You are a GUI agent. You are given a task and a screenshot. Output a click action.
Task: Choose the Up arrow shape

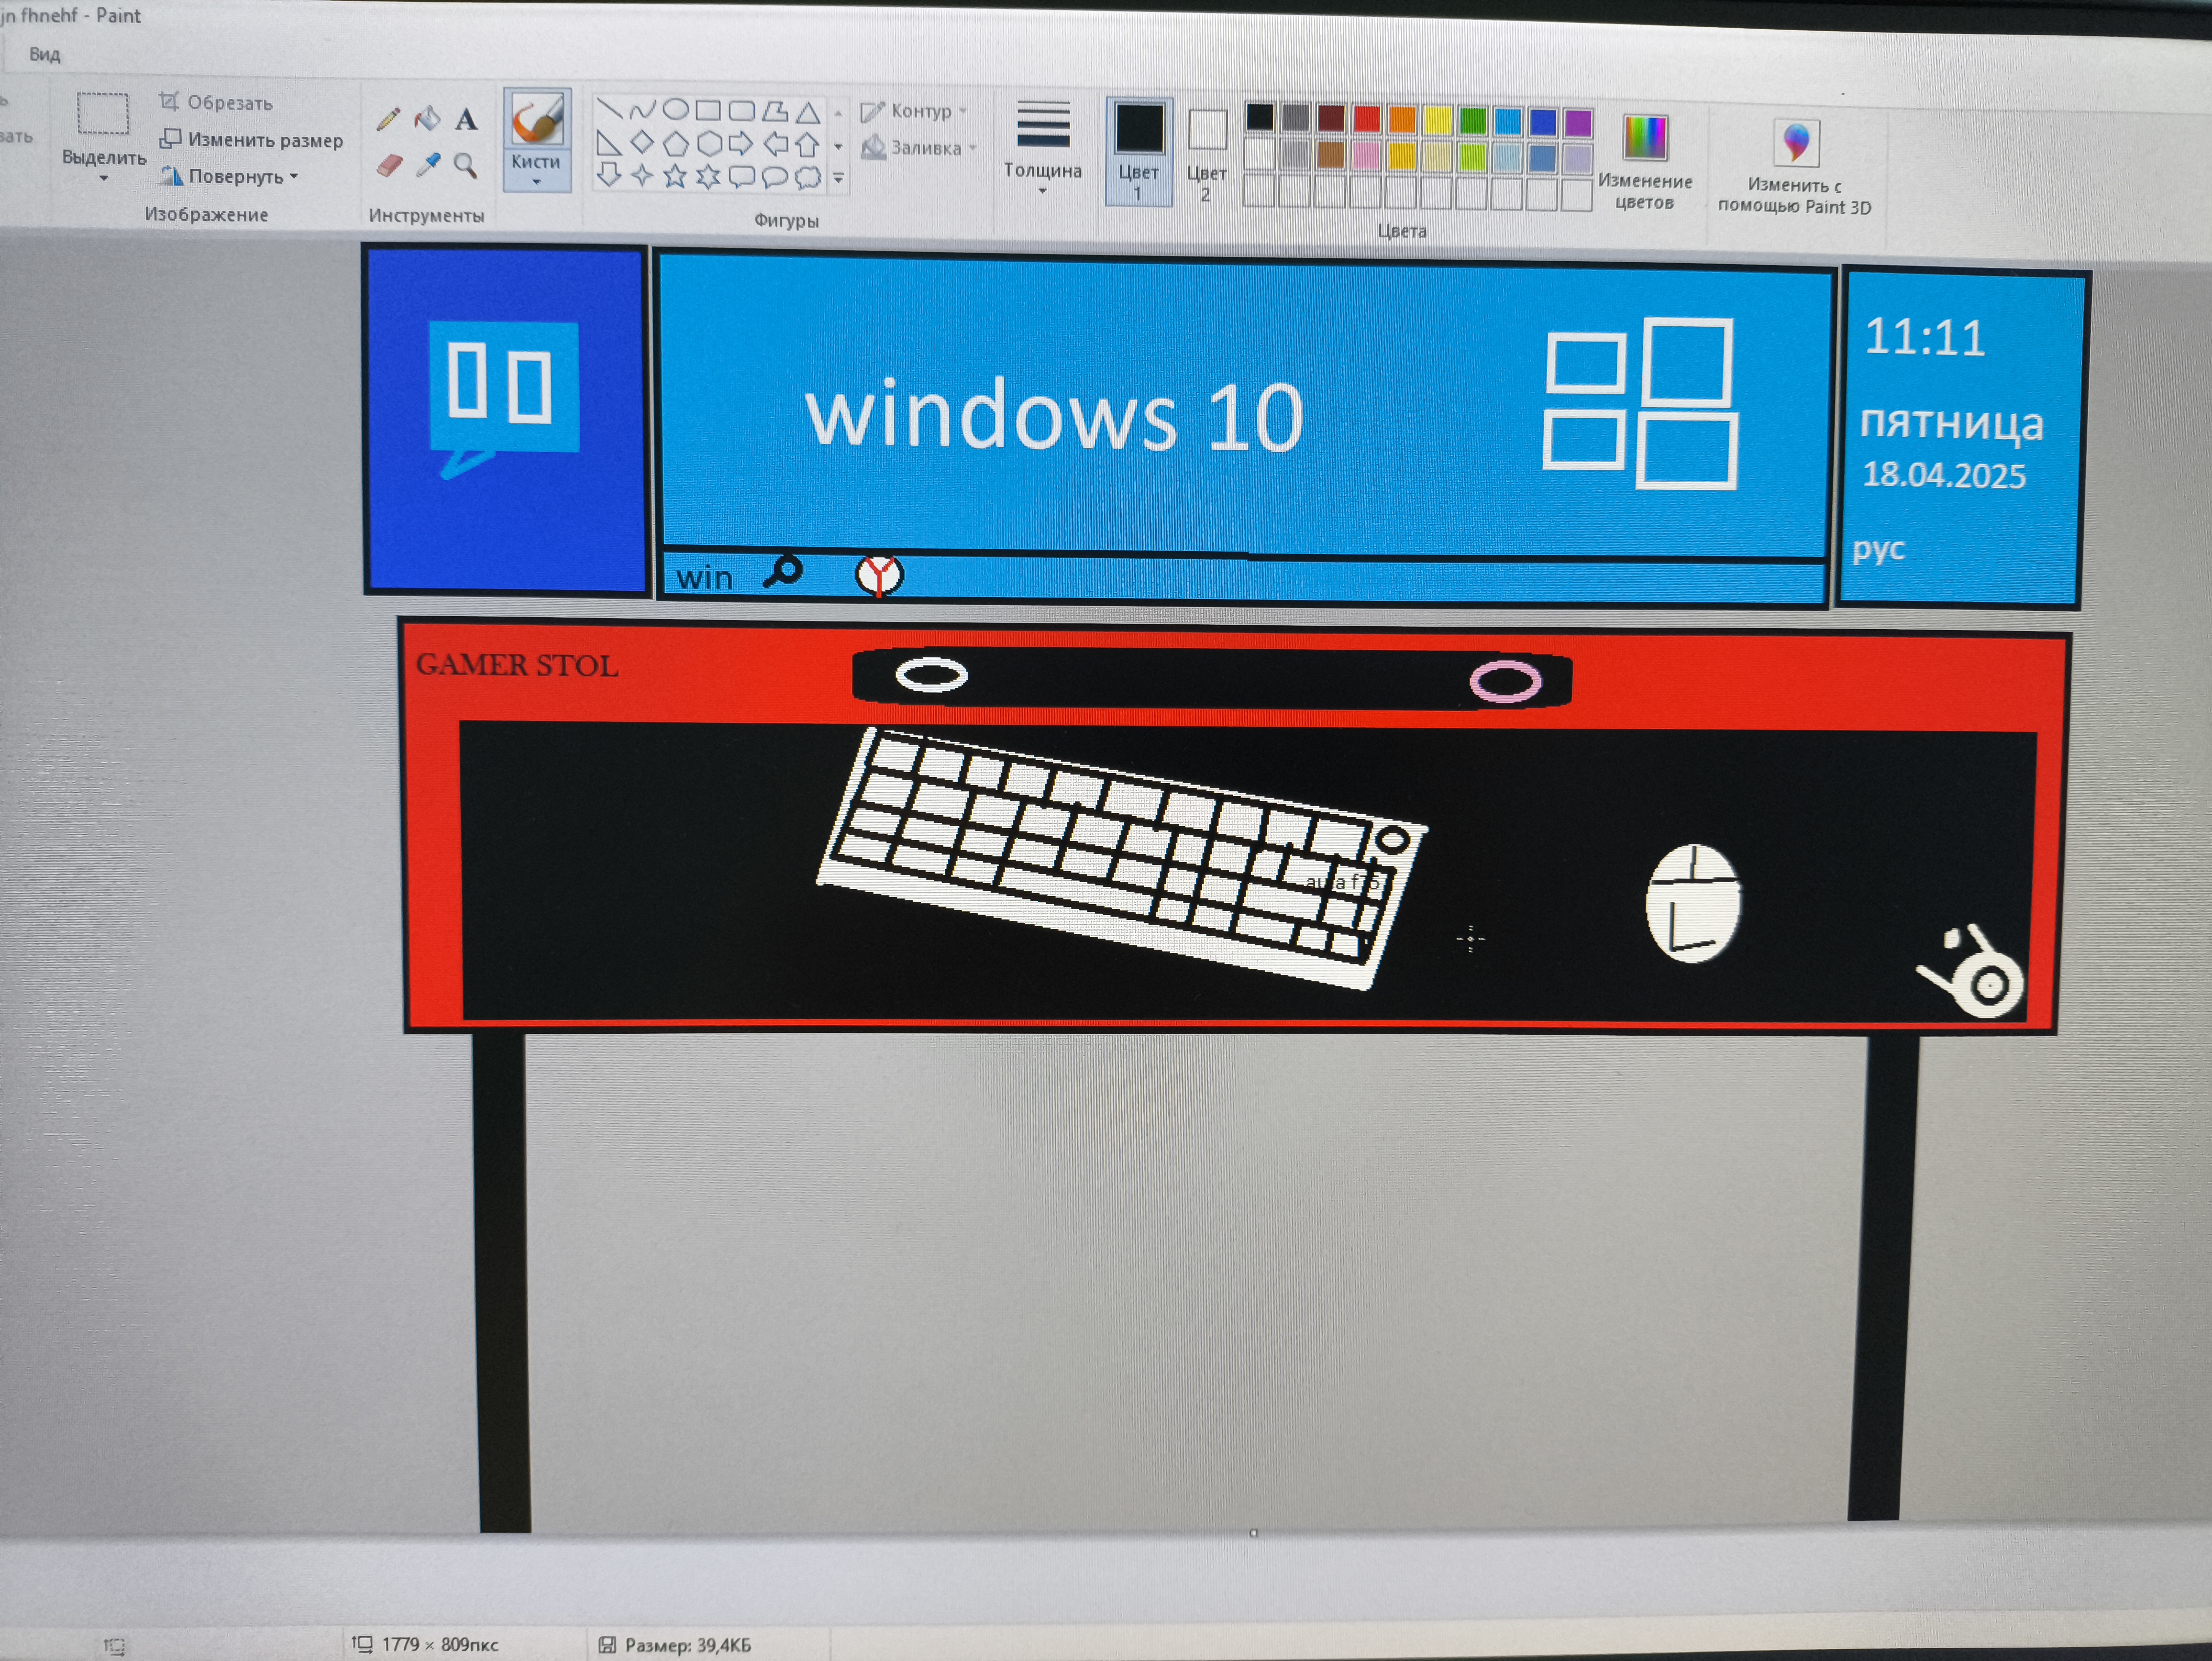808,145
